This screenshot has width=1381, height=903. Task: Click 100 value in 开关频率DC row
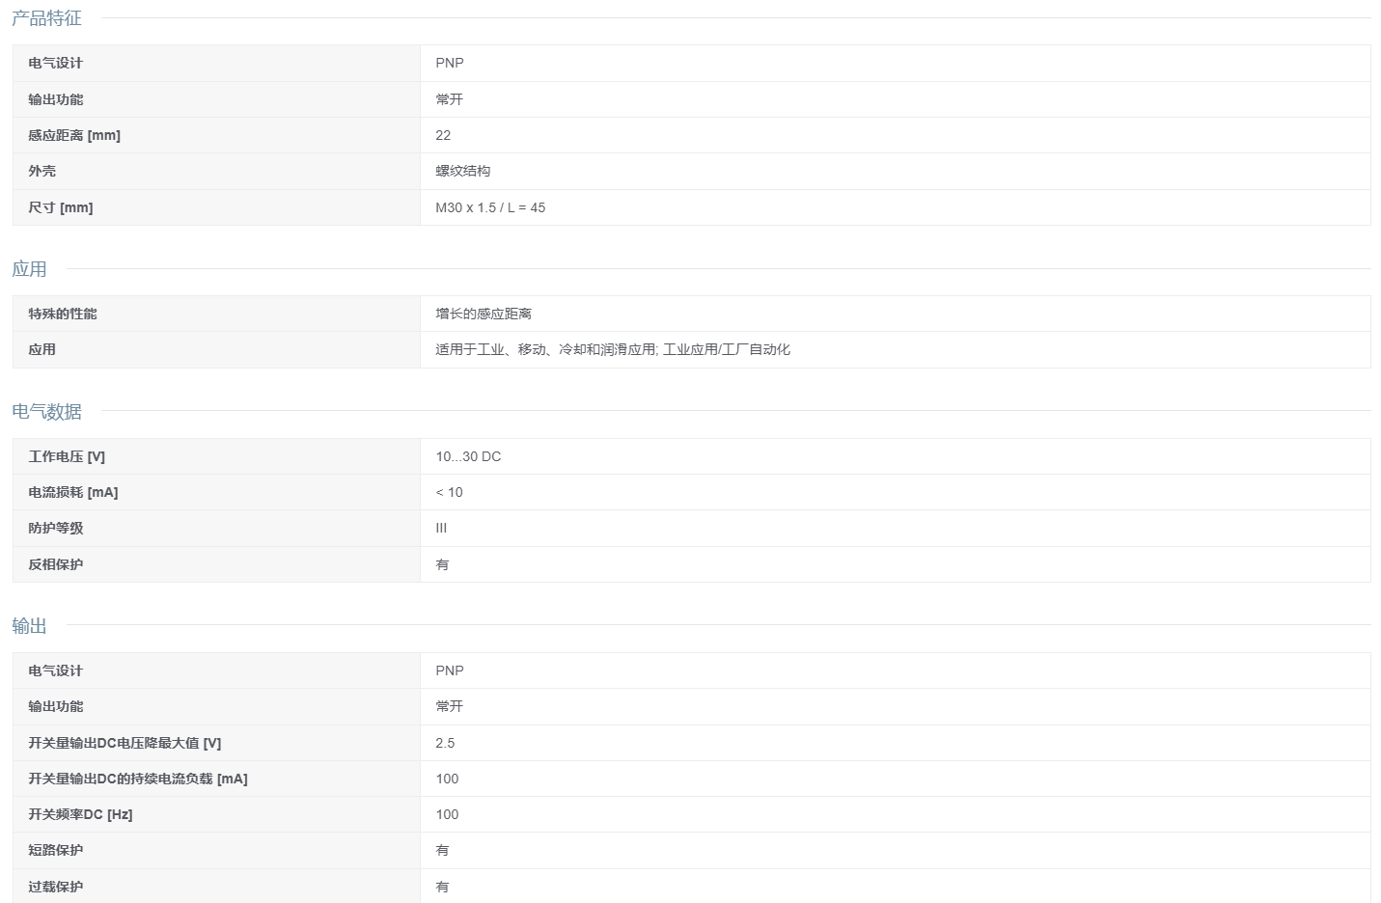tap(447, 814)
